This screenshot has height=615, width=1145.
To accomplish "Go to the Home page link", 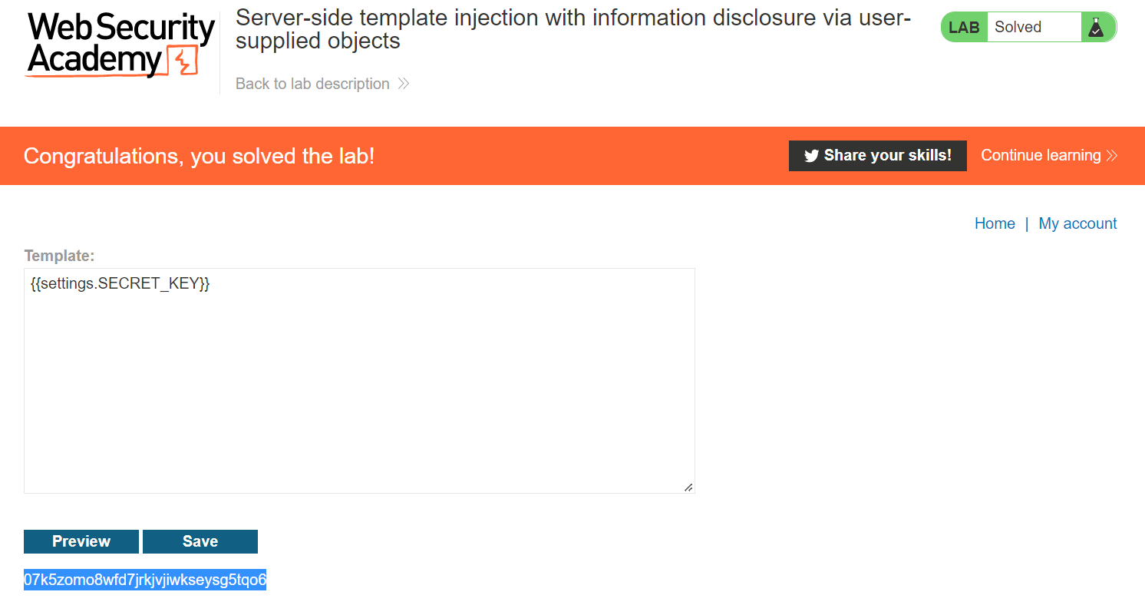I will point(995,223).
